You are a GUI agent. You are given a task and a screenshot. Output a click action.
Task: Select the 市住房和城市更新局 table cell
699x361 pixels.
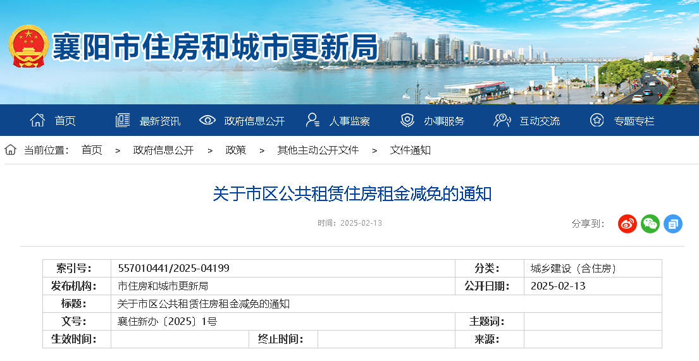pyautogui.click(x=283, y=286)
